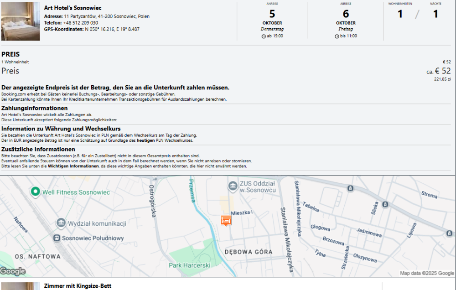Open the Kingsize-Bett room thumbnail
The height and width of the screenshot is (290, 456).
click(x=21, y=286)
